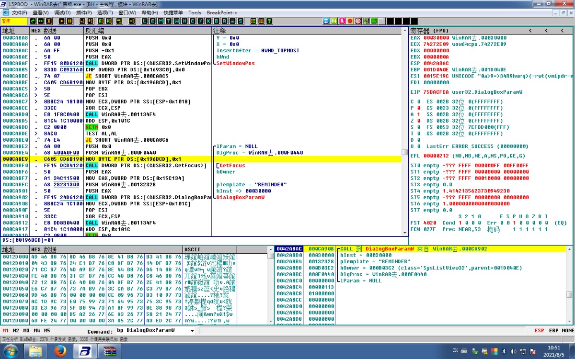Click the step over toolbar icon
575x359 pixels.
[x=91, y=21]
